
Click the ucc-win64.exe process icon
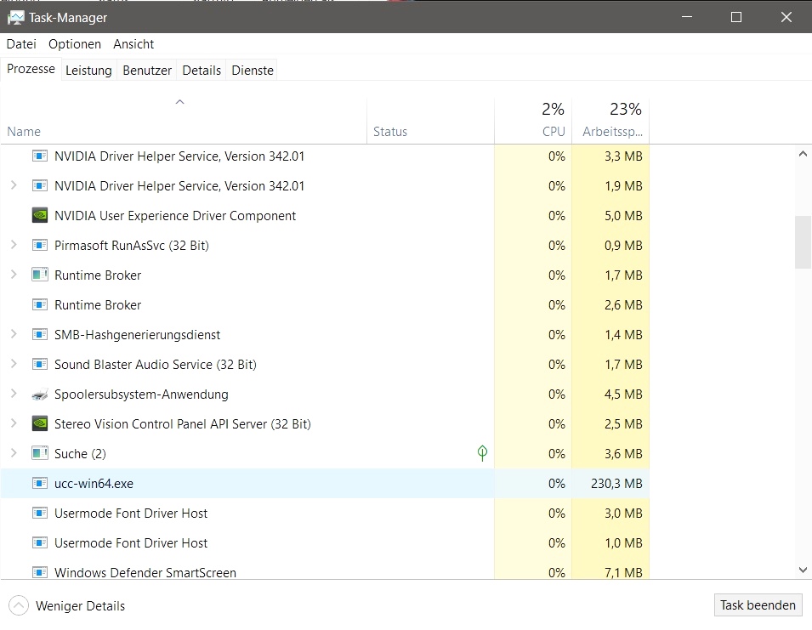click(x=40, y=484)
